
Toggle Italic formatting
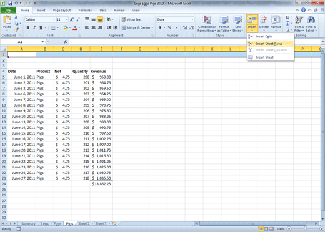click(34, 27)
